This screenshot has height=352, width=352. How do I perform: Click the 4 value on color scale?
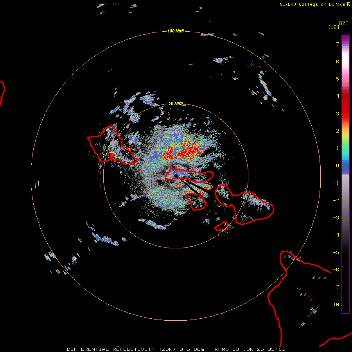338,96
